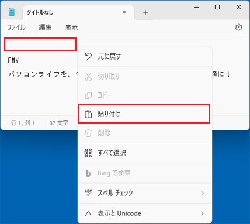Choose 切り取り in context menu
Image resolution: width=250 pixels, height=224 pixels.
pos(145,77)
